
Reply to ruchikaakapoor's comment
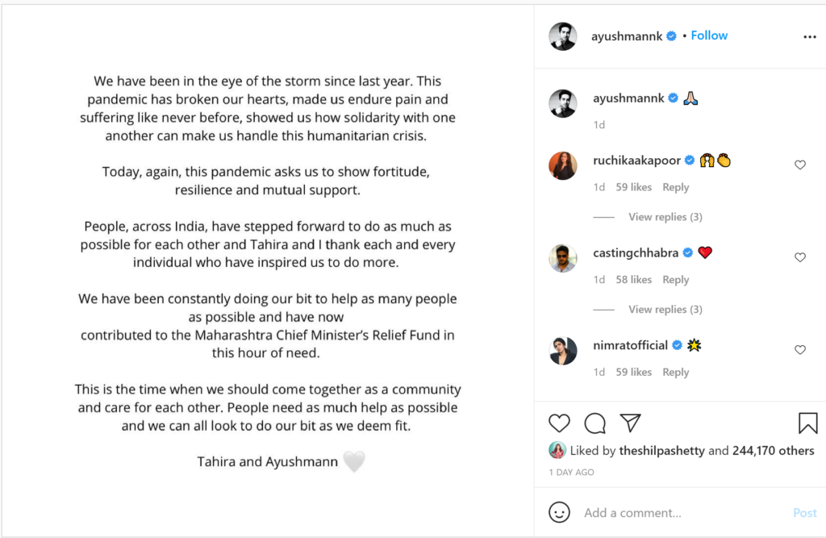click(x=675, y=187)
